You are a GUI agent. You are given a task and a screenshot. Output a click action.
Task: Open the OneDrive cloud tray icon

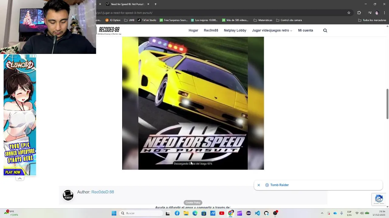tap(335, 213)
